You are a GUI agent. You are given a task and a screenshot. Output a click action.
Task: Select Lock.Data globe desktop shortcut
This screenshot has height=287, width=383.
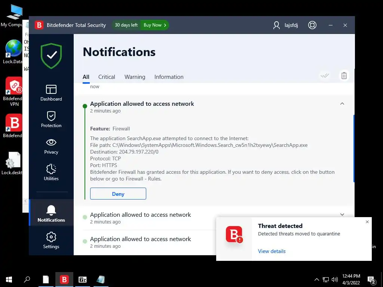[13, 52]
